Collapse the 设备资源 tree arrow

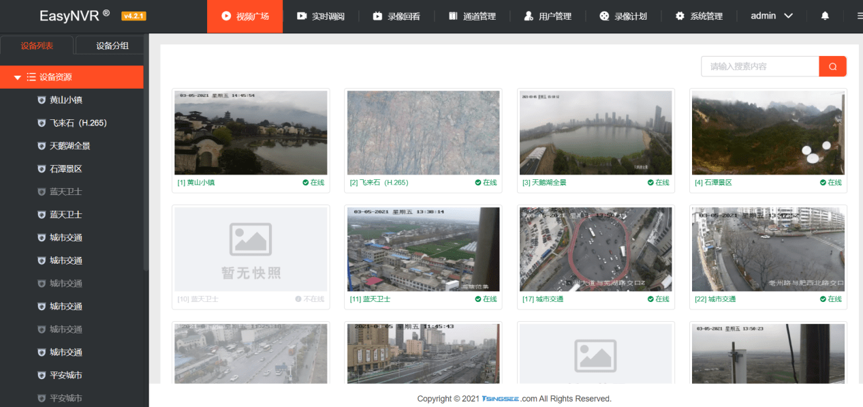point(18,78)
